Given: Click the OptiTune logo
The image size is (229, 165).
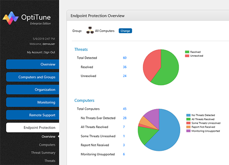Looking at the screenshot, I should click(x=27, y=18).
